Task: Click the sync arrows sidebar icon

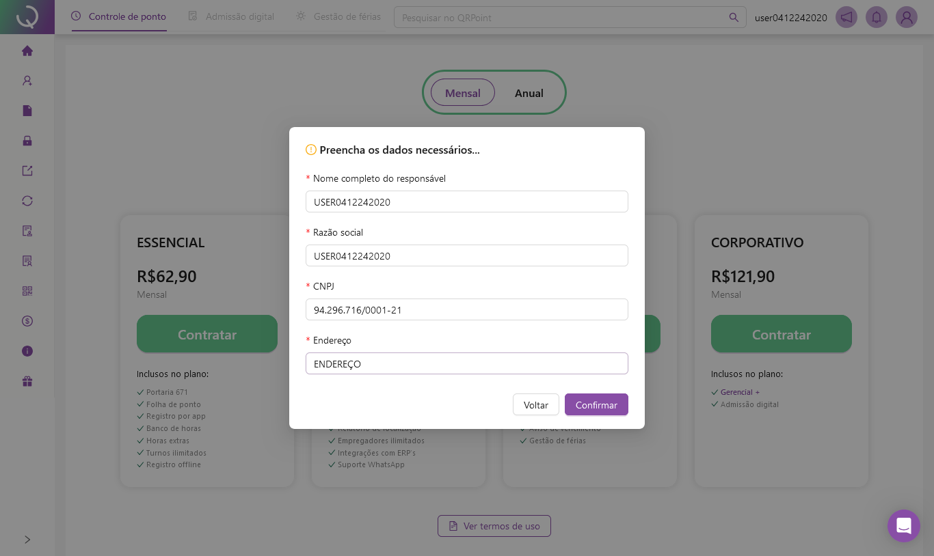Action: point(27,201)
